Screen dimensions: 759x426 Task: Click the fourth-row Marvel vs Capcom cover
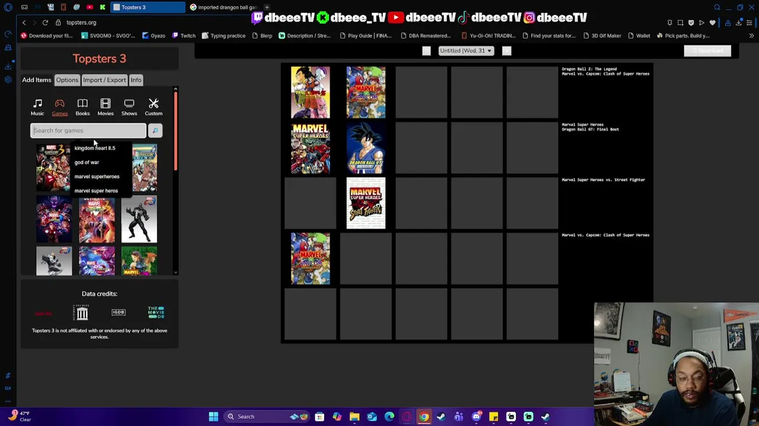pos(310,259)
